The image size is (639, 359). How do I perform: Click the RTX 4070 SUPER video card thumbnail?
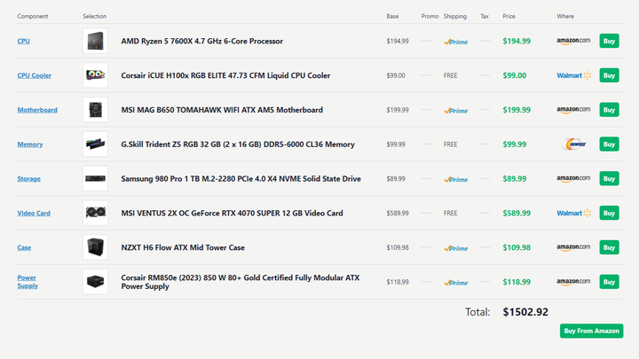95,213
